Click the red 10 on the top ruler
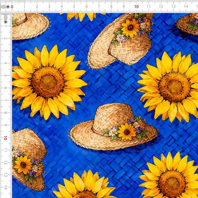Image resolution: width=198 pixels, height=198 pixels. pos(136,7)
